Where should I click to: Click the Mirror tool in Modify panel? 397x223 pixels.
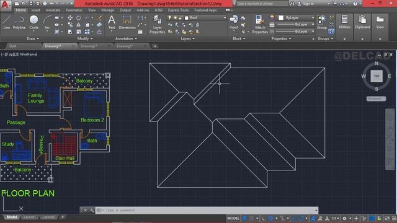pyautogui.click(x=79, y=25)
